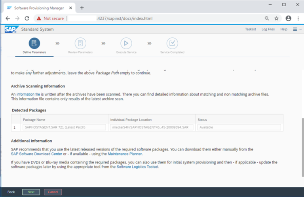The image size is (304, 197).
Task: Open the Help menu item
Action: coord(284,29)
